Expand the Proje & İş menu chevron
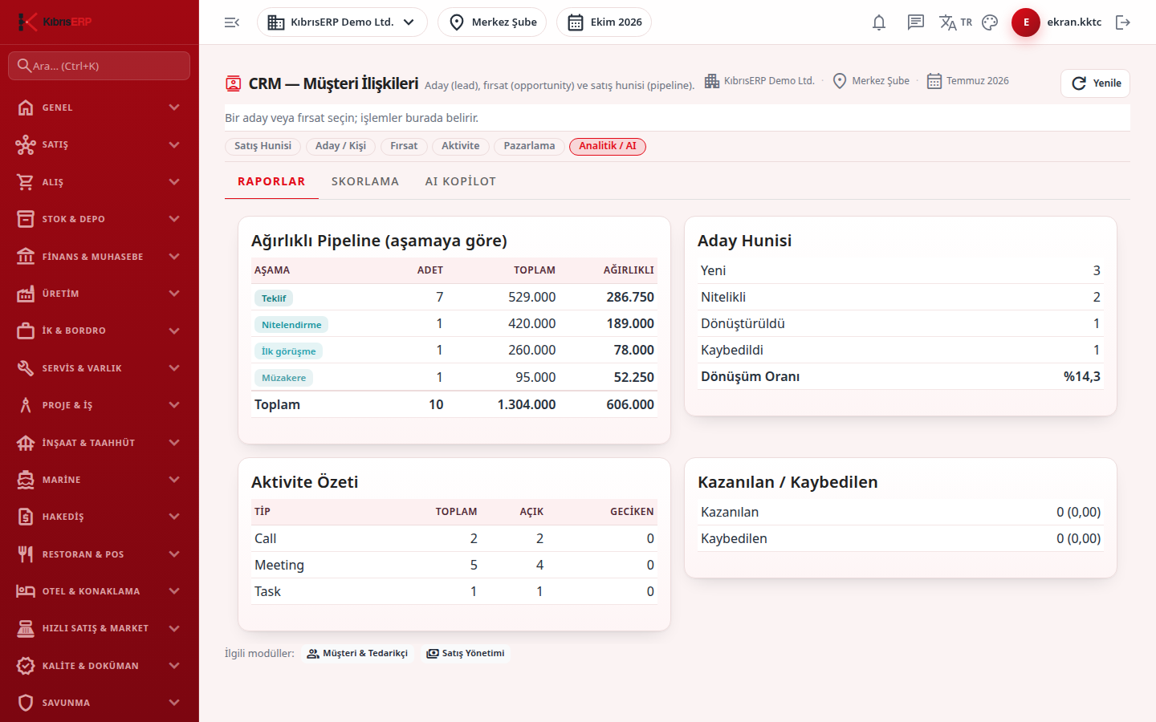 point(174,405)
